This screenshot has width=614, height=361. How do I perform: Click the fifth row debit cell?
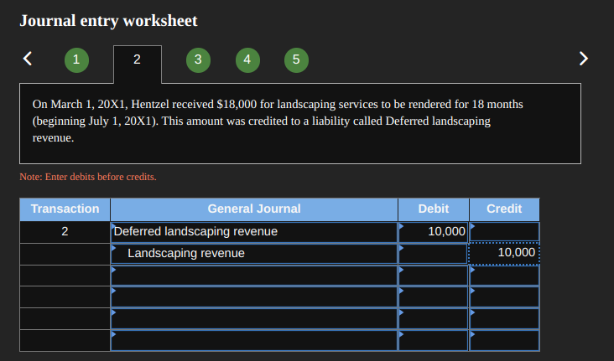click(x=433, y=318)
